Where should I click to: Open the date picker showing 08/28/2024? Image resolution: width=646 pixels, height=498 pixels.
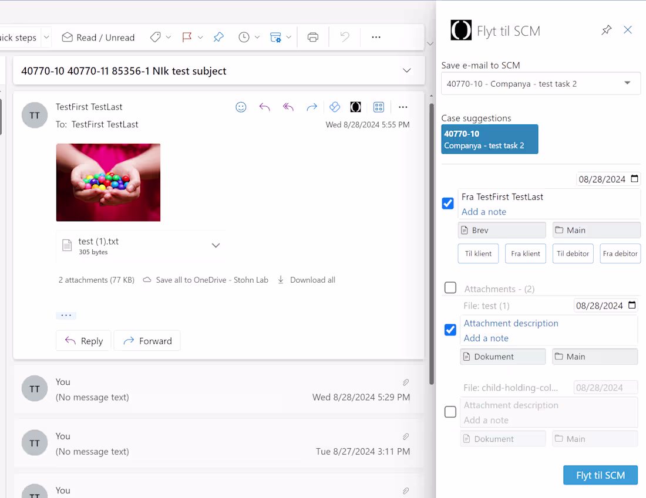(635, 179)
